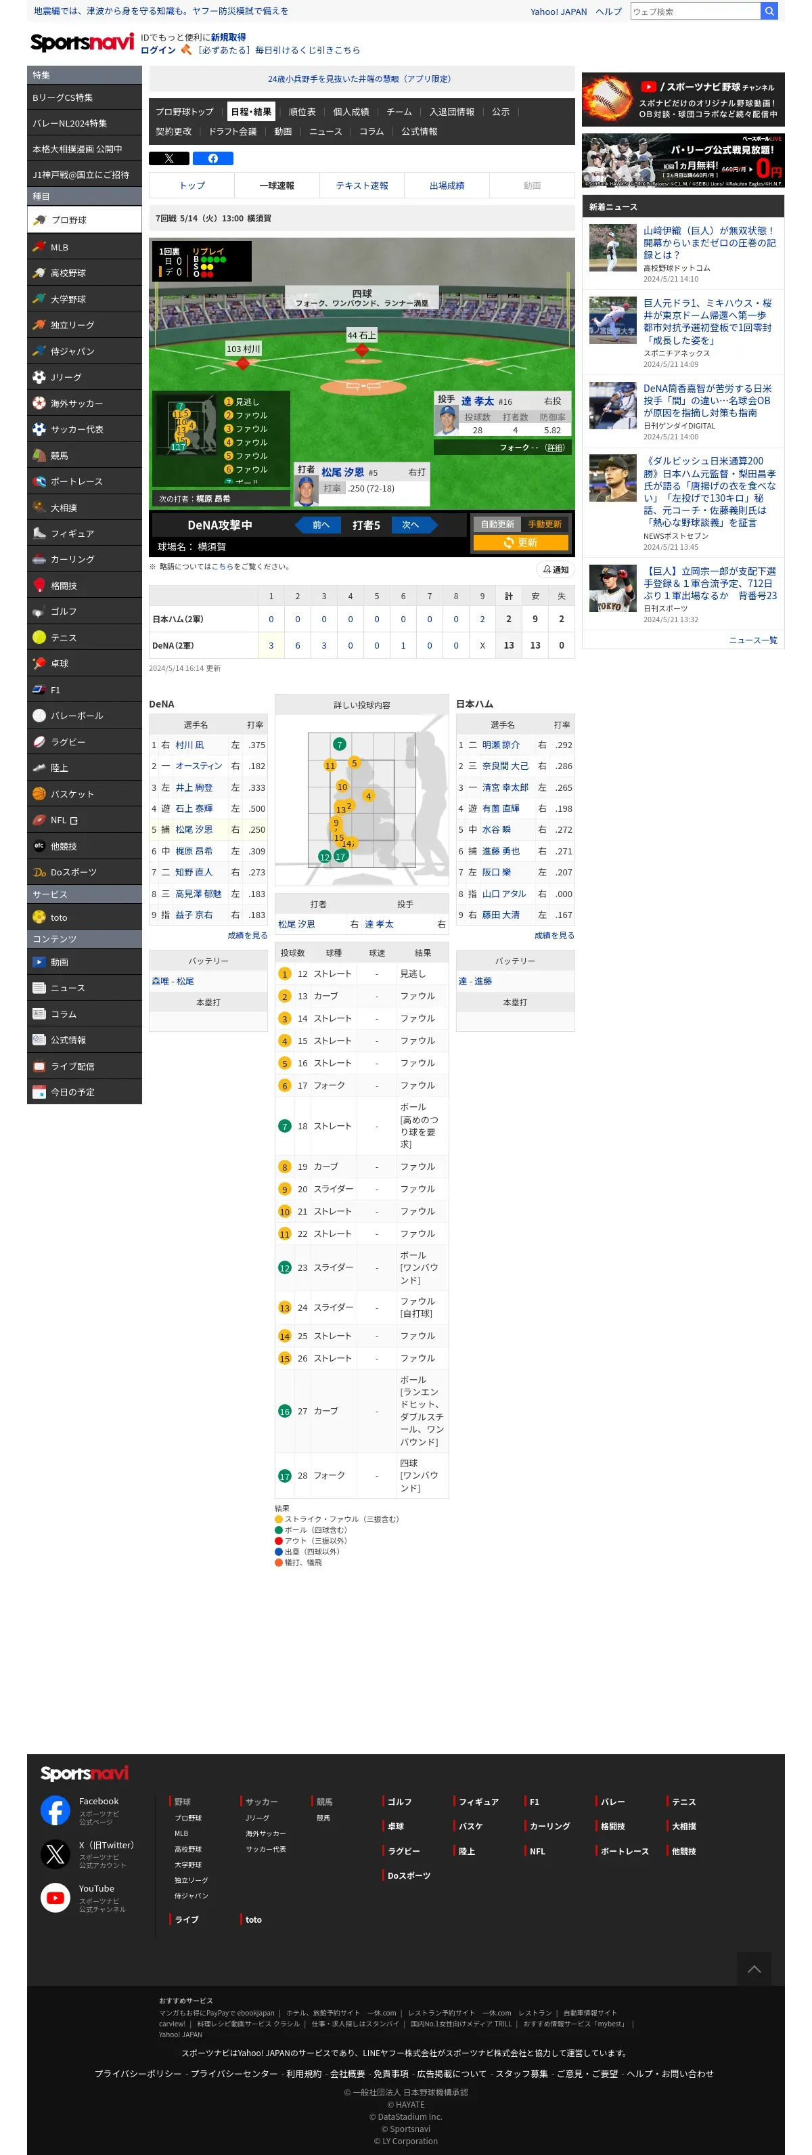This screenshot has height=2155, width=812.
Task: Open スポーツナビ野球チャンネル banner
Action: pos(682,99)
